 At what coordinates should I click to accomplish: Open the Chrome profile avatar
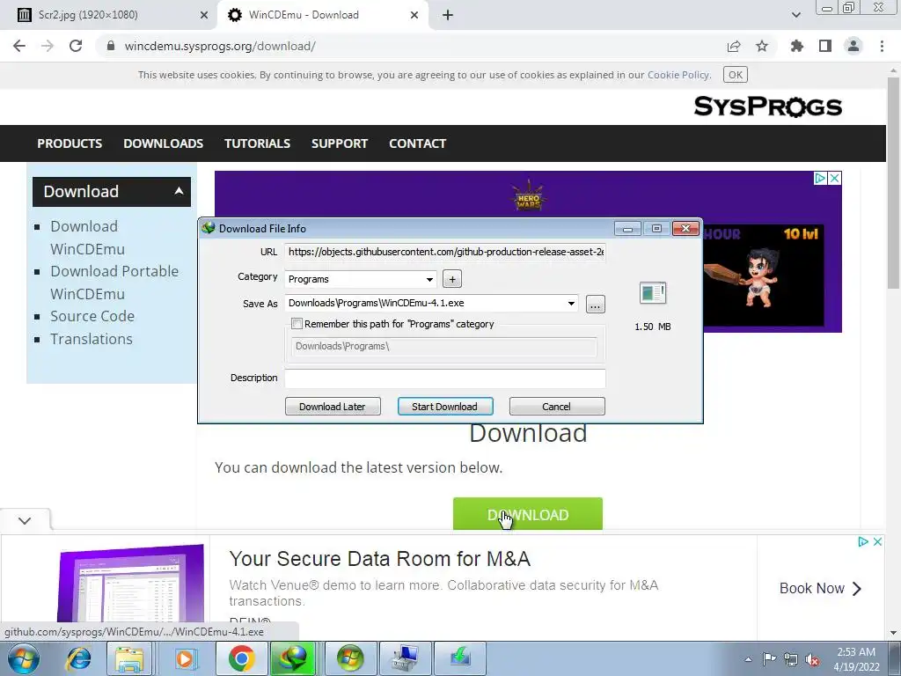[853, 46]
